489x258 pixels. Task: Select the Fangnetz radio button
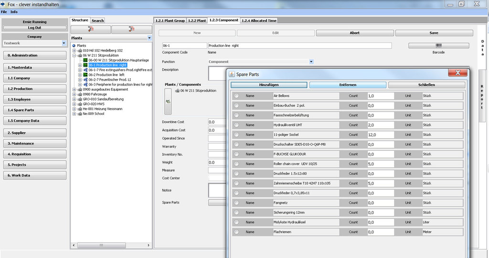236,203
